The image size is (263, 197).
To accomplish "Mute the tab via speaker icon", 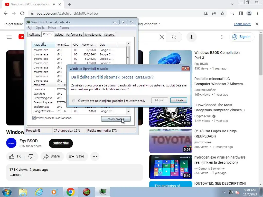I will click(54, 4).
